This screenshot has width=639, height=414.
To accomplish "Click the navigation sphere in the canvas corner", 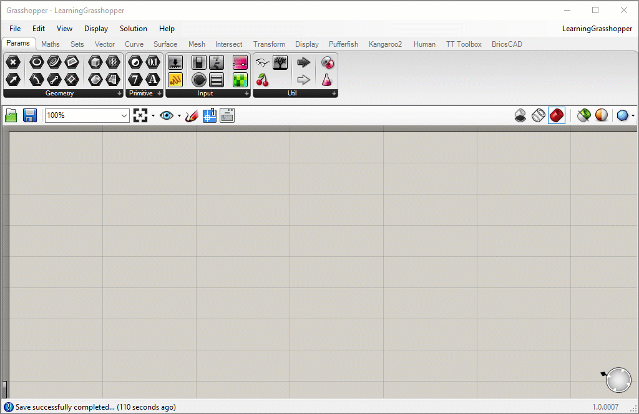I will [x=618, y=379].
